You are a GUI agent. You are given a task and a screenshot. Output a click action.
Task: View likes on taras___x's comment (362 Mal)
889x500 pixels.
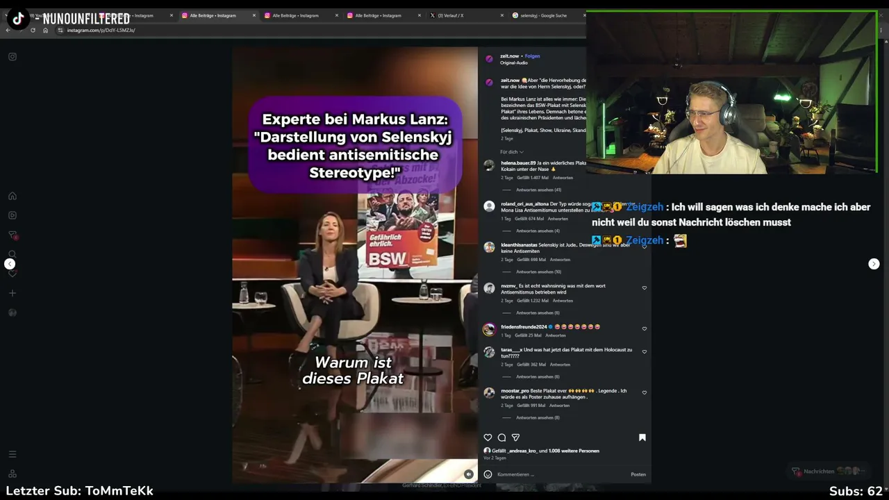[531, 365]
